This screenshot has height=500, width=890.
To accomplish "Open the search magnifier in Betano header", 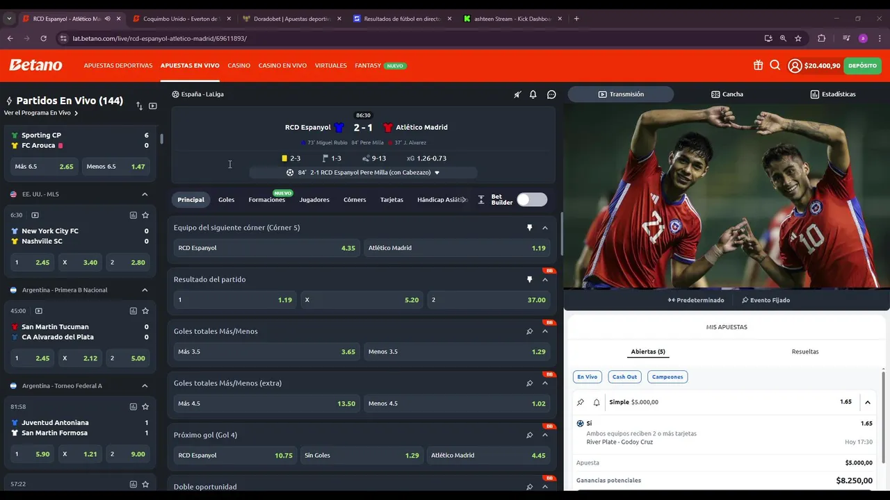I will [775, 65].
